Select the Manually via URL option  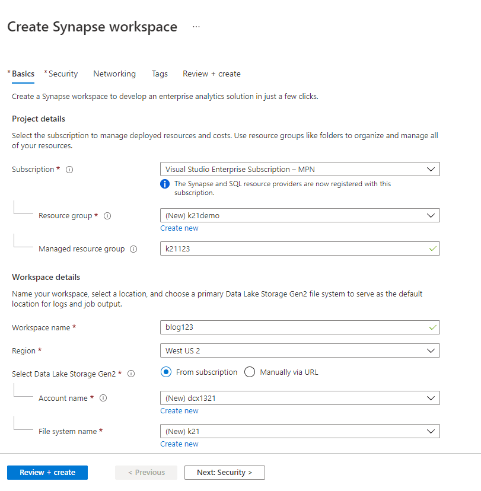[x=250, y=372]
